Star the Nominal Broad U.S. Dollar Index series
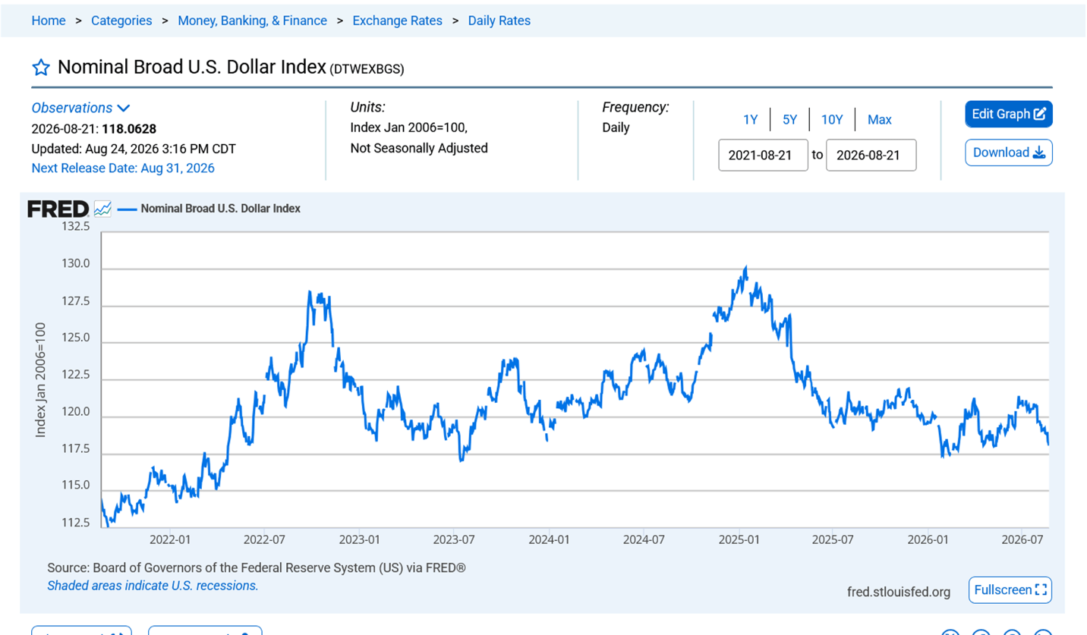Viewport: 1087px width, 635px height. (41, 68)
